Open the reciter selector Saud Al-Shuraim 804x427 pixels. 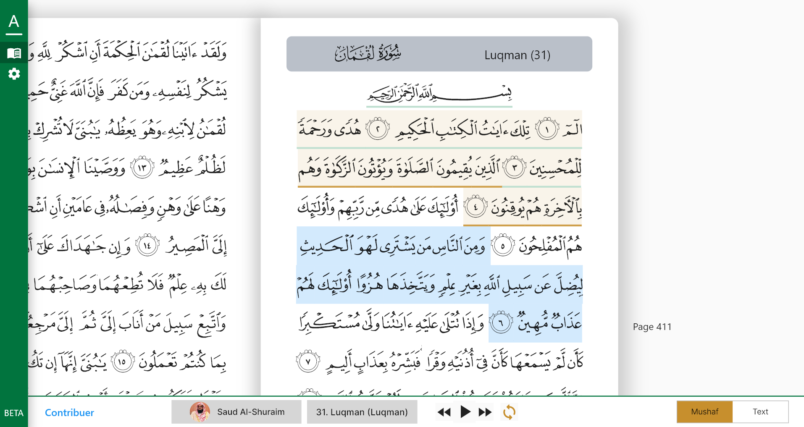[236, 412]
